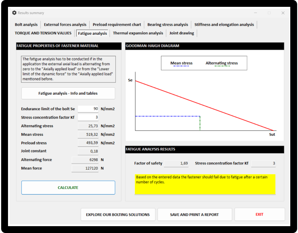Click FATIGUE PROPERTIES OF FASTENER MATERIAL header
The height and width of the screenshot is (233, 298).
69,46
